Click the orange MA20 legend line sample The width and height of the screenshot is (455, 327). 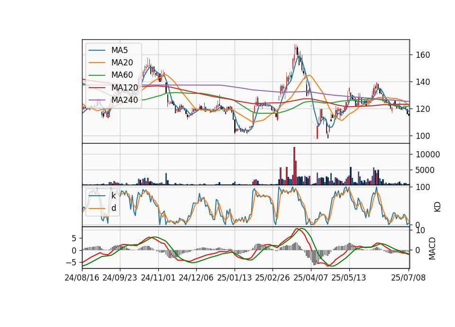pos(97,63)
